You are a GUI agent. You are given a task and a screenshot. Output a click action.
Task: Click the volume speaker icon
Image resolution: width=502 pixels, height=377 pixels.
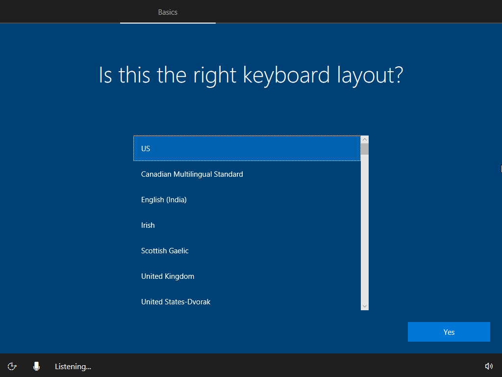489,366
